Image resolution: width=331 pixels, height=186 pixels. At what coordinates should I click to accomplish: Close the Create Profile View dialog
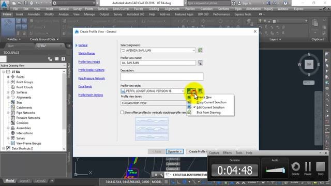coord(255,32)
